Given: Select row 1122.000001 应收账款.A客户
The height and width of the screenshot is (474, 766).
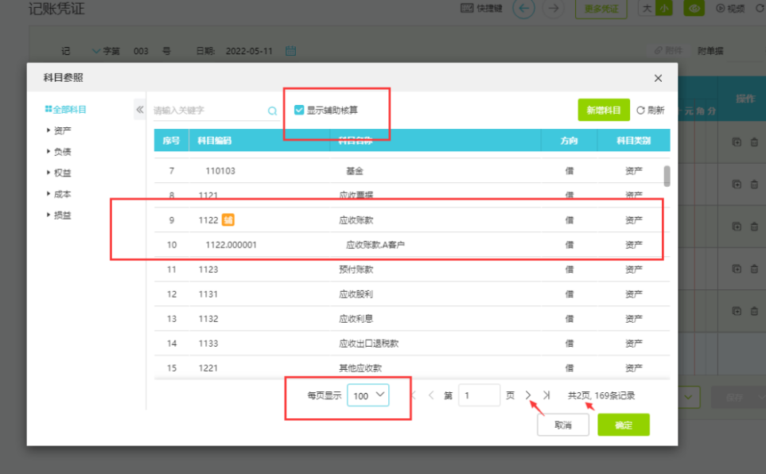Looking at the screenshot, I should pos(412,245).
